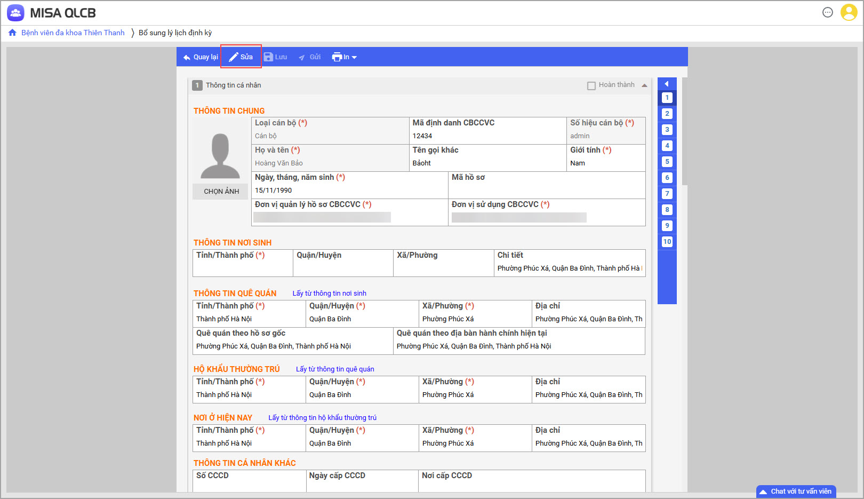Click the Gửi send icon
Screen dimensions: 864x499
pyautogui.click(x=302, y=57)
